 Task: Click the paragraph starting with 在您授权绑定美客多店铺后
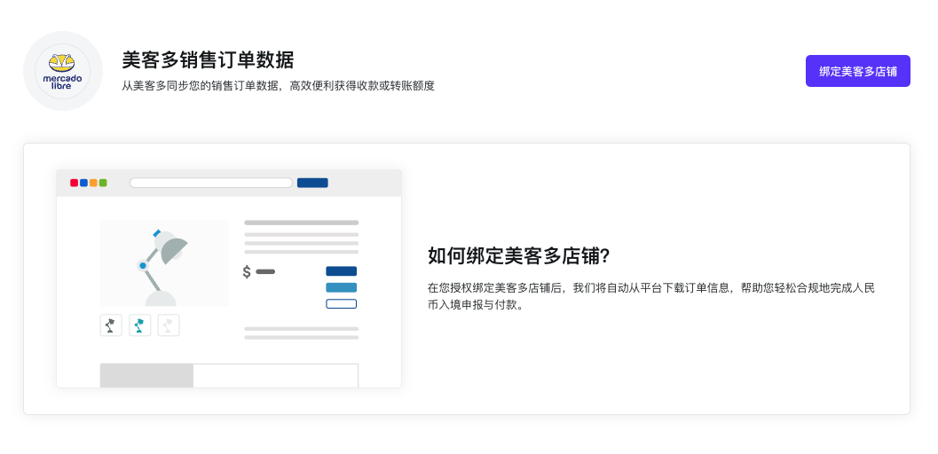pos(650,296)
